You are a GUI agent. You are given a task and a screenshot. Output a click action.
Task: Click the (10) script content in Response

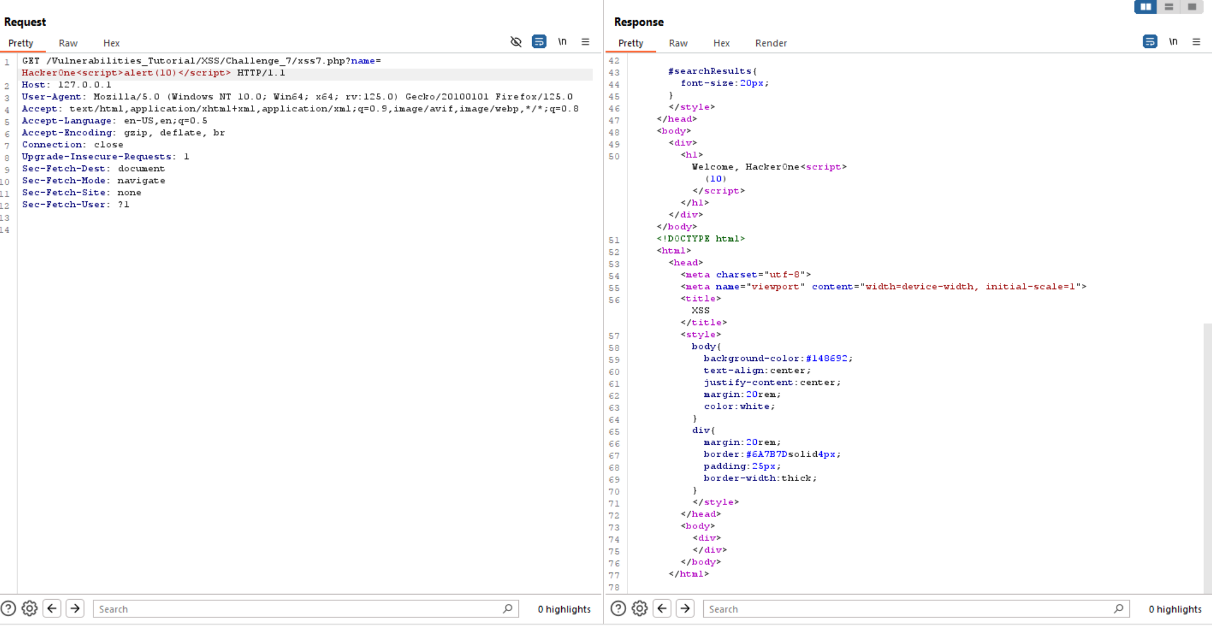click(x=715, y=179)
